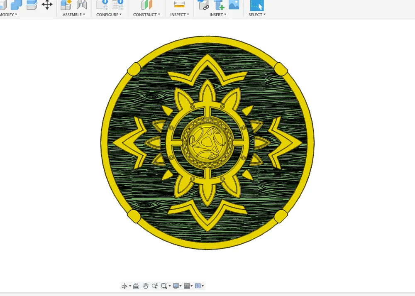Open the CONFIGURE menu
415x296 pixels.
click(x=109, y=15)
